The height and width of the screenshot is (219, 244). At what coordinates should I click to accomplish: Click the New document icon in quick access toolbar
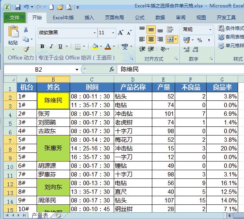(51, 7)
